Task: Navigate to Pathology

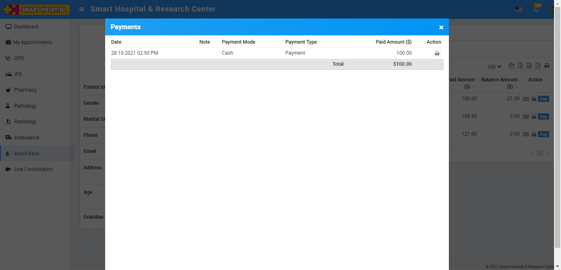Action: pos(25,106)
